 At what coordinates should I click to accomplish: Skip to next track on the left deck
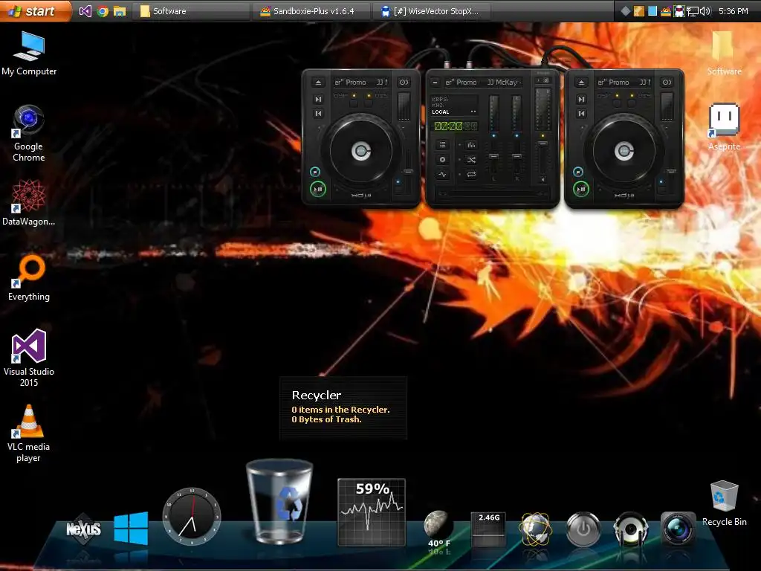[318, 99]
